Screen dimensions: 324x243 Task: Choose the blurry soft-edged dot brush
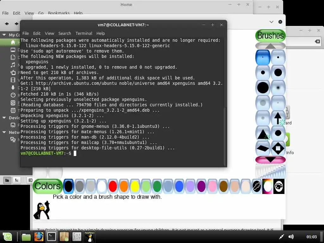[x=278, y=87]
